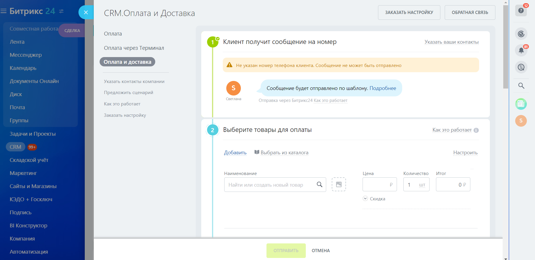This screenshot has height=260, width=535.
Task: Click the Светлана sender avatar
Action: (233, 88)
